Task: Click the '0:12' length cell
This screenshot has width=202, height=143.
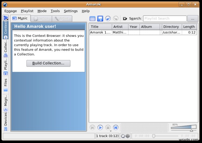Action: pyautogui.click(x=189, y=32)
